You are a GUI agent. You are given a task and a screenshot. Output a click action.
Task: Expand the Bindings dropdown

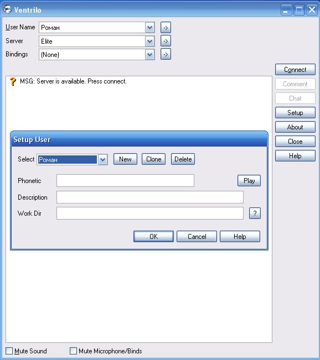149,55
